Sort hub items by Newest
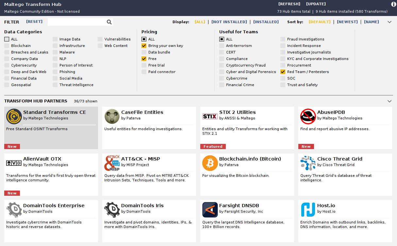 (347, 22)
